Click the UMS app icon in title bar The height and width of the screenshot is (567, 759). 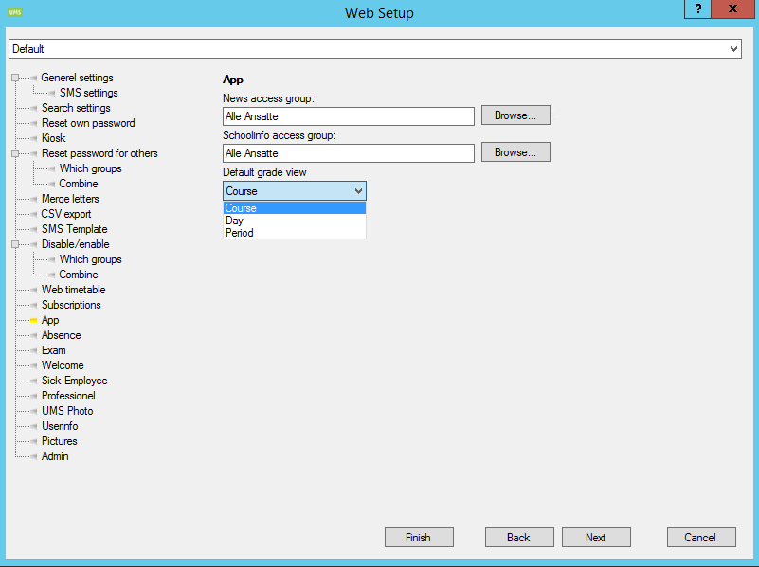14,12
